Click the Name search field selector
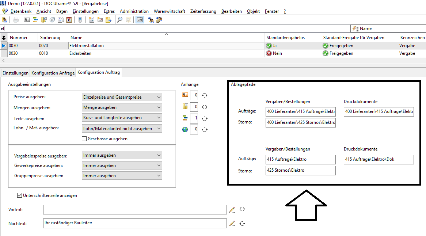This screenshot has height=236, width=426. coord(388,28)
